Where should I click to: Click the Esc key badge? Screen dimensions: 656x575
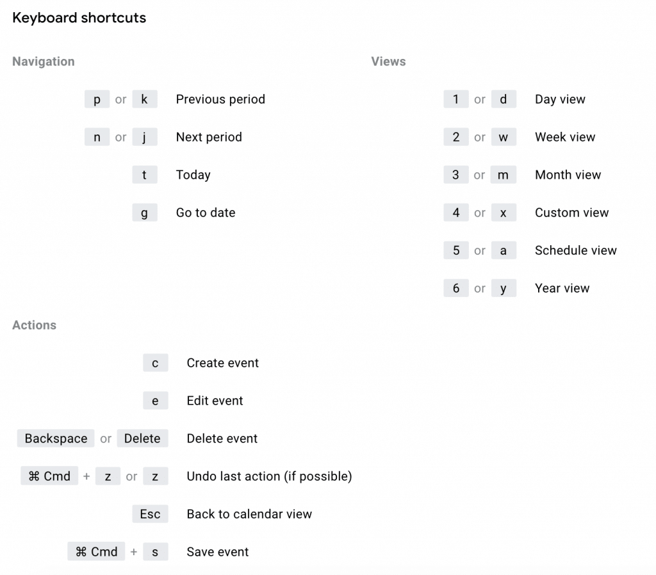[150, 514]
